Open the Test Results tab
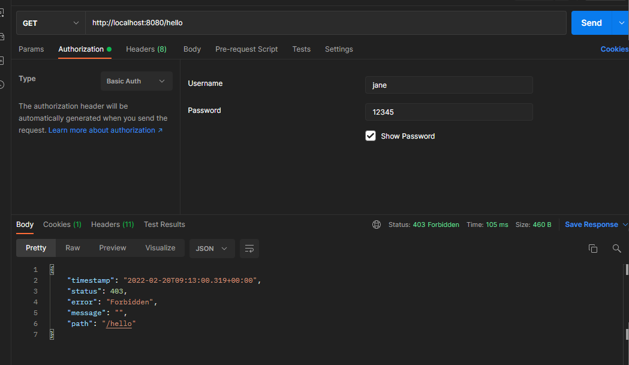This screenshot has width=629, height=365. 164,225
